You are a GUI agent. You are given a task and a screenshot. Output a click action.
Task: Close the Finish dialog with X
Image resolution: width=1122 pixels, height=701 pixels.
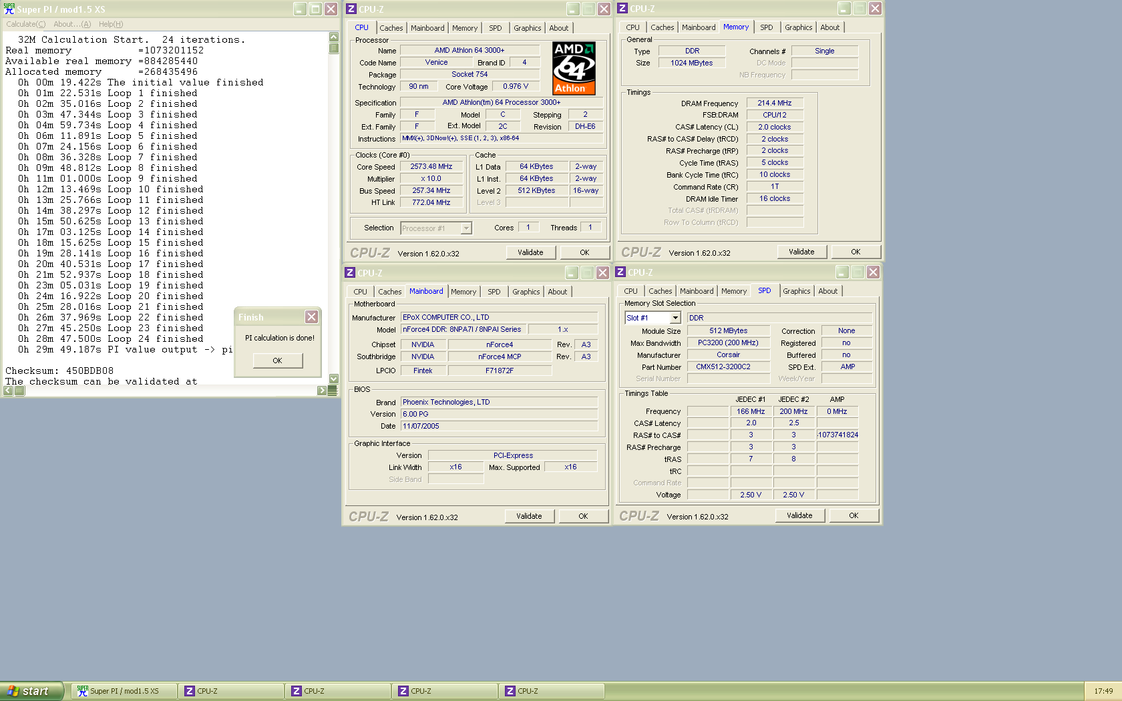click(311, 317)
